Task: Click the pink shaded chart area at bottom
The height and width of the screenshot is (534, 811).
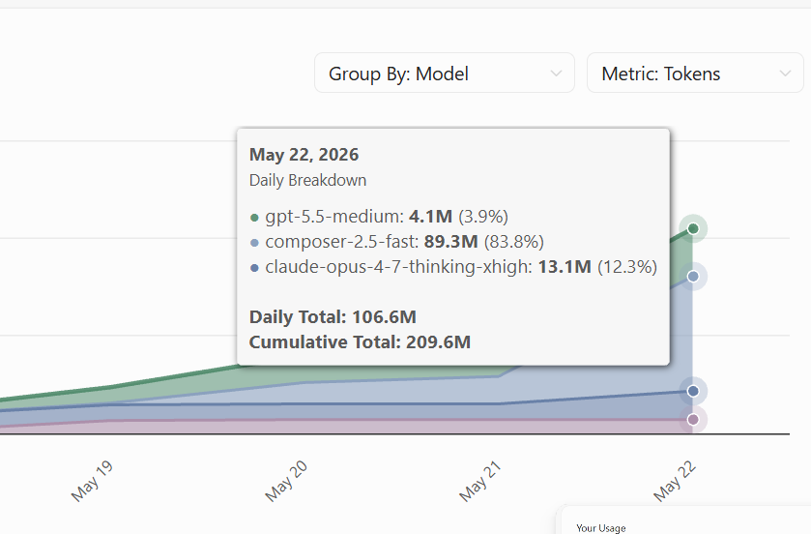Action: click(x=362, y=427)
